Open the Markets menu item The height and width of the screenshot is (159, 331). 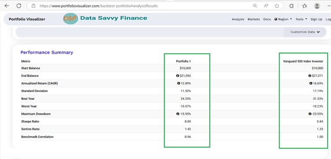coord(254,19)
